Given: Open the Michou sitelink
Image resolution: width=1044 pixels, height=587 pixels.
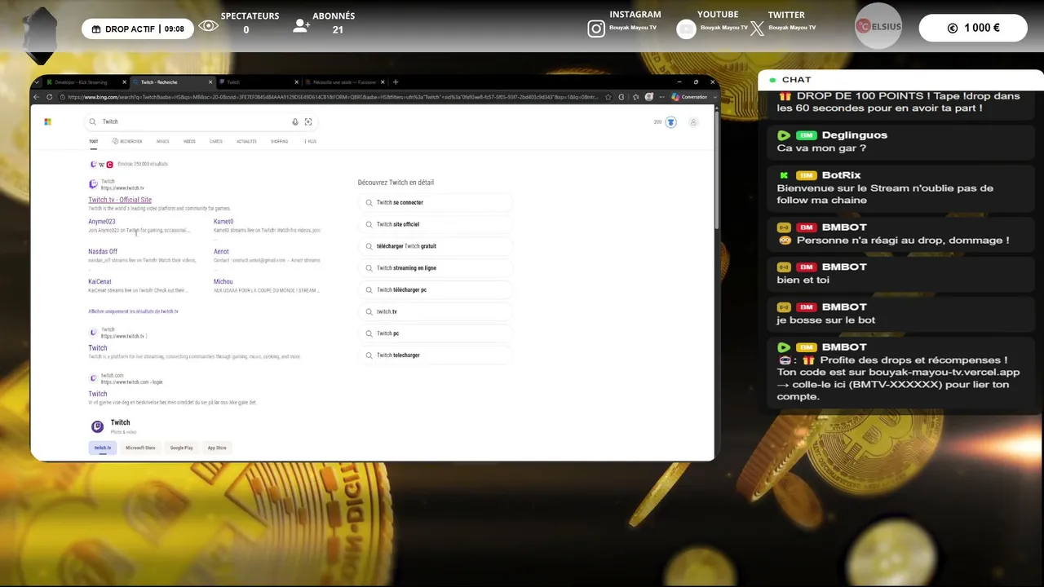Looking at the screenshot, I should [223, 282].
